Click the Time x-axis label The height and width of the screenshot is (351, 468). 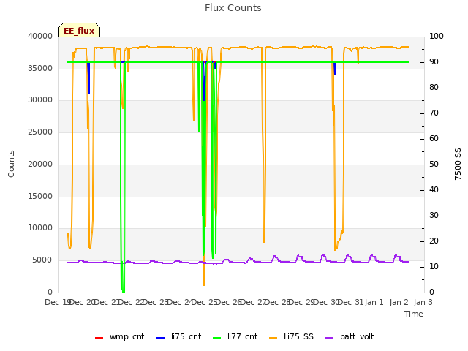click(414, 314)
